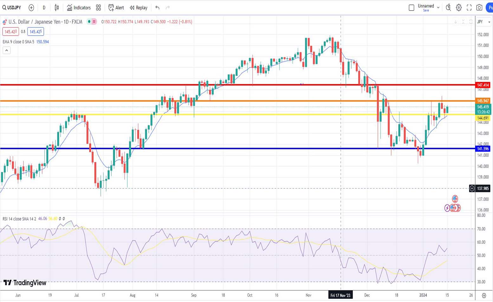Open the Indicators menu
493x302 pixels.
(x=79, y=8)
